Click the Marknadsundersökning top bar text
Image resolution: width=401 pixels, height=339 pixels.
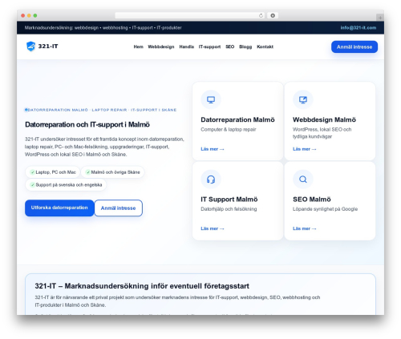[x=103, y=28]
